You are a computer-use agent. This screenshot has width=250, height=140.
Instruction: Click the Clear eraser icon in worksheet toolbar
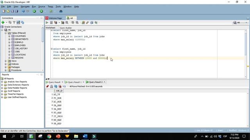tap(87, 23)
